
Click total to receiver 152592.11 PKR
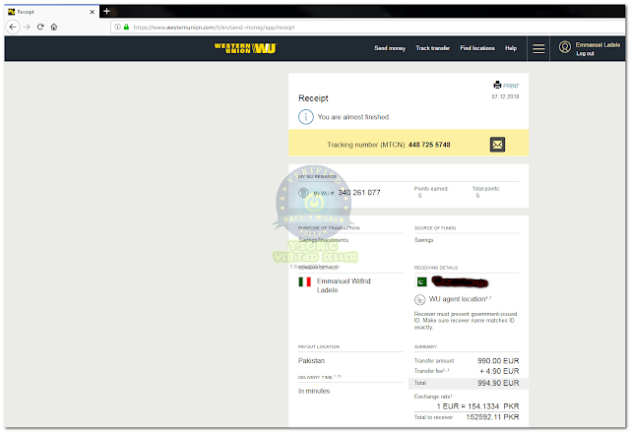pyautogui.click(x=492, y=417)
